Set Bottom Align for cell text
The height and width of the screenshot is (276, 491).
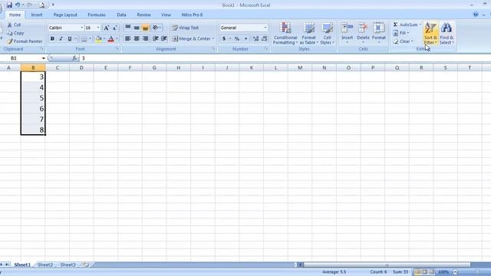click(145, 28)
